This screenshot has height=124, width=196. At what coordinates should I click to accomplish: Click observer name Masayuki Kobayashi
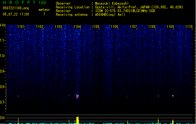(x=112, y=3)
